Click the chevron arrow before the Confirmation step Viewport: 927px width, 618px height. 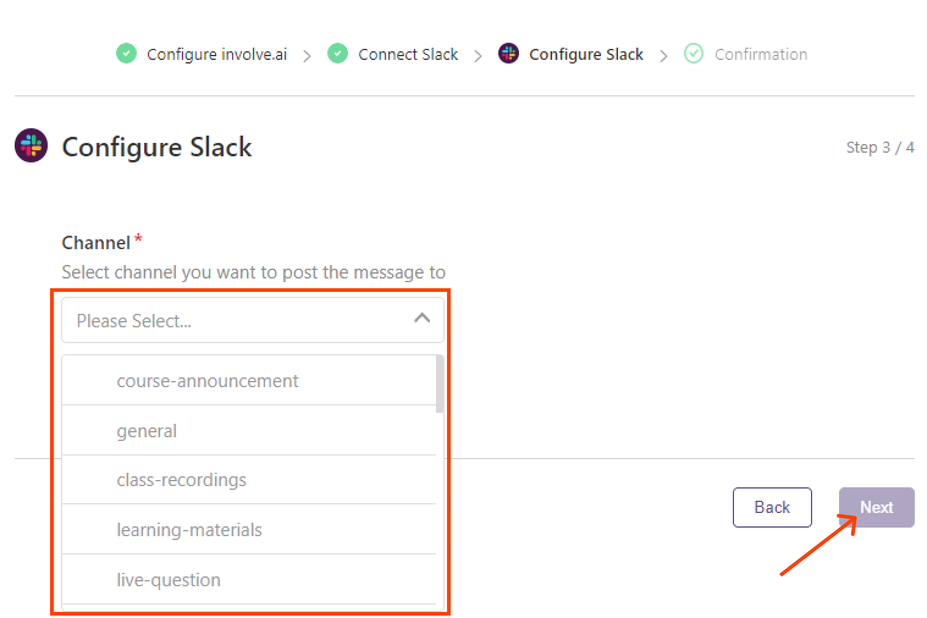pos(664,56)
